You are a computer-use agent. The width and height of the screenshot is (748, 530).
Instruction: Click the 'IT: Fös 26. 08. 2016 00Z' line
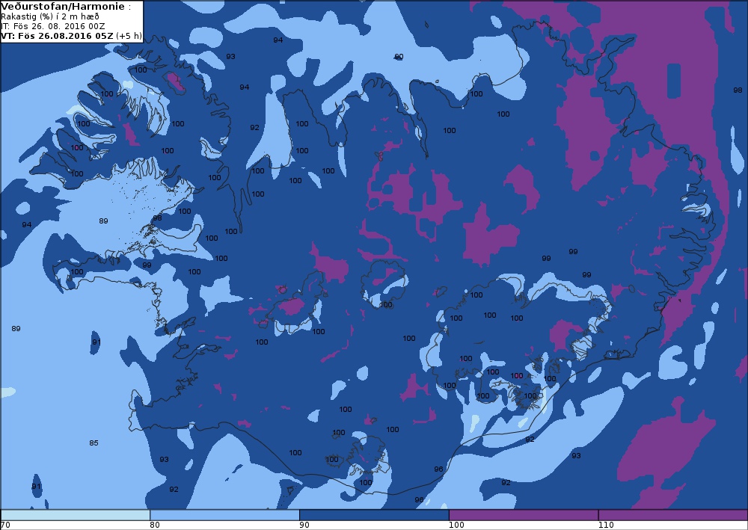[53, 26]
